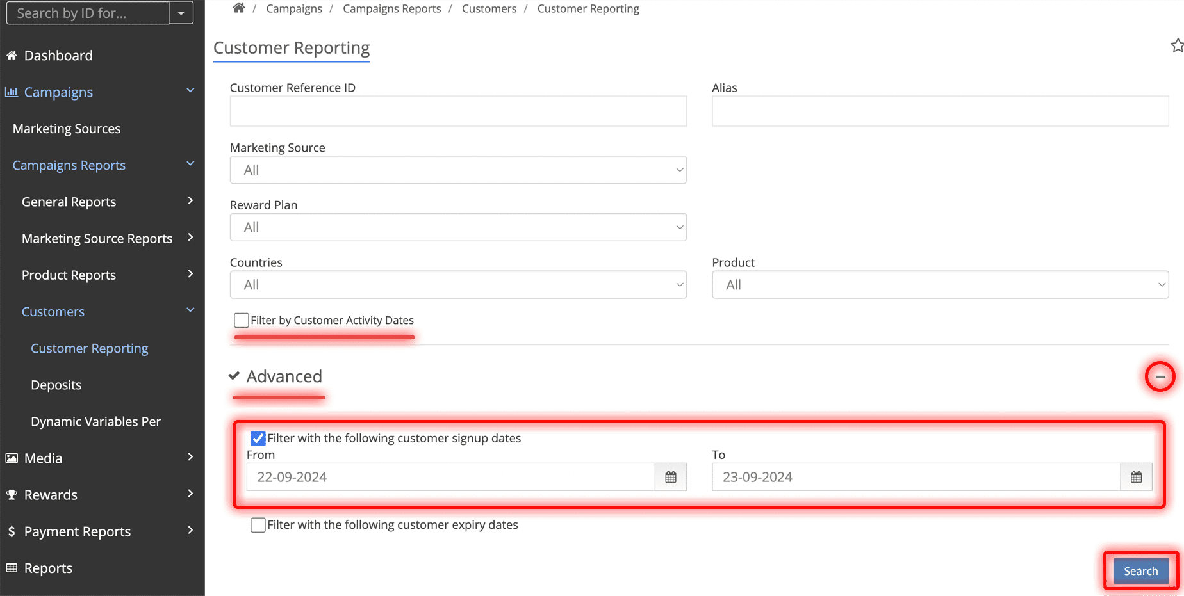Open Deposits in the sidebar menu

coord(56,385)
